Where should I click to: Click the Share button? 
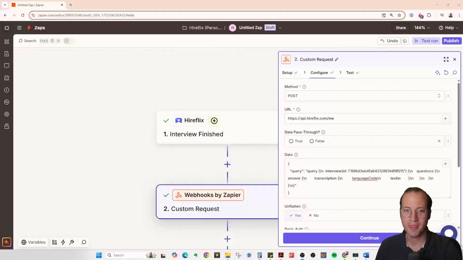pos(401,28)
